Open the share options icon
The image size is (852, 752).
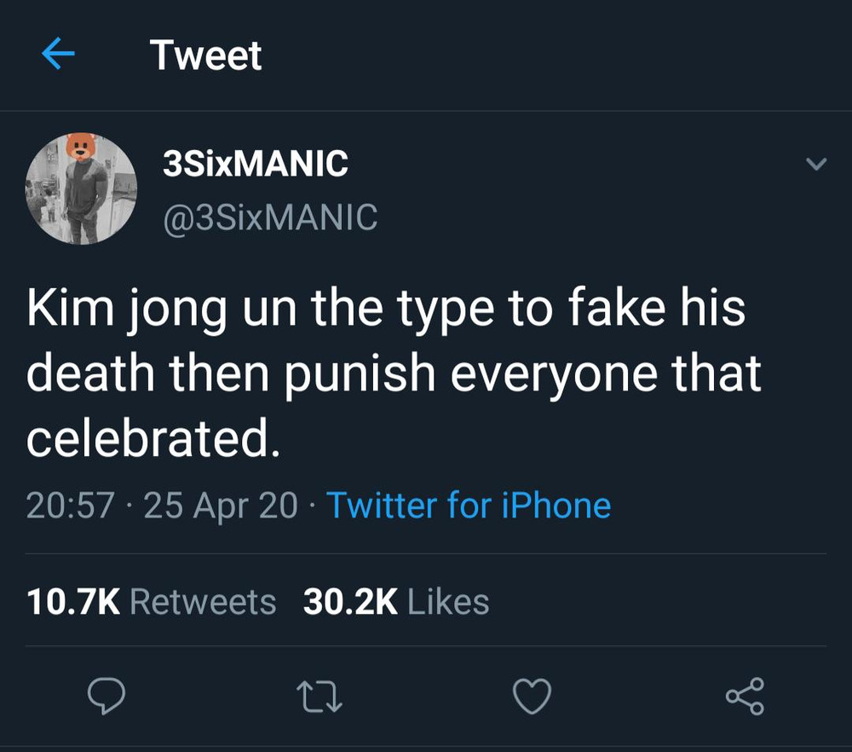point(745,697)
